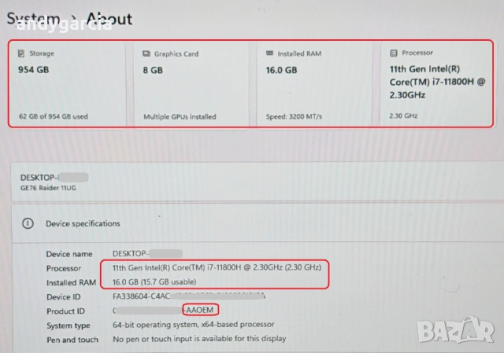504x353 pixels.
Task: Select 'No pen or touch input' value
Action: tap(199, 339)
